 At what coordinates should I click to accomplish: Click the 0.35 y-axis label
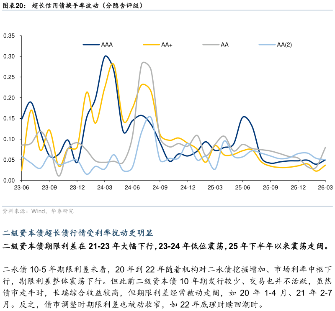click(9, 36)
